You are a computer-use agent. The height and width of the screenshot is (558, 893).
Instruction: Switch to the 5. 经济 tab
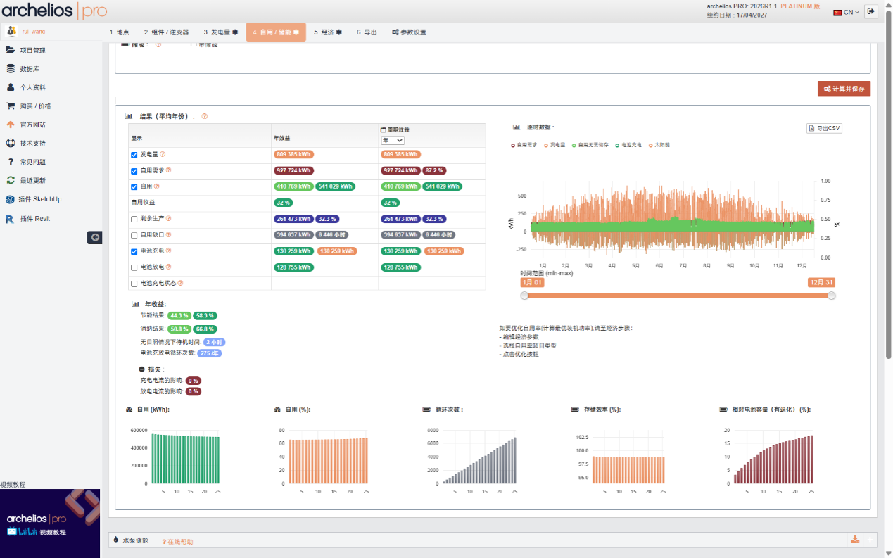[328, 32]
